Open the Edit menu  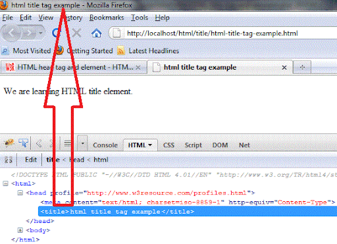pos(26,18)
